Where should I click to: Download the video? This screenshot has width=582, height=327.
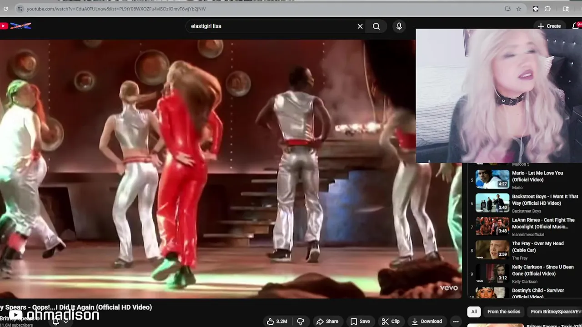point(427,321)
